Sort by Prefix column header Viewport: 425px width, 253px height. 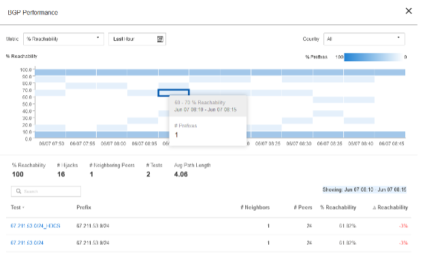click(x=84, y=207)
